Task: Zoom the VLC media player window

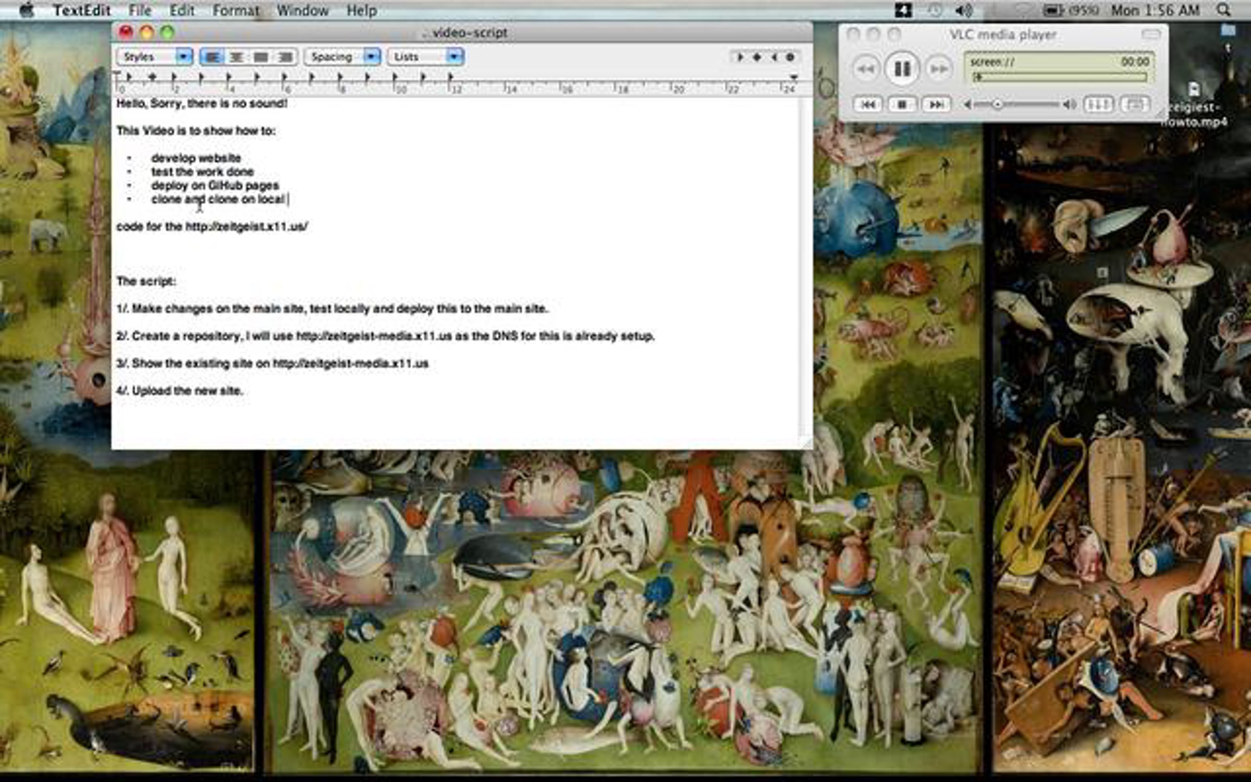Action: 894,34
